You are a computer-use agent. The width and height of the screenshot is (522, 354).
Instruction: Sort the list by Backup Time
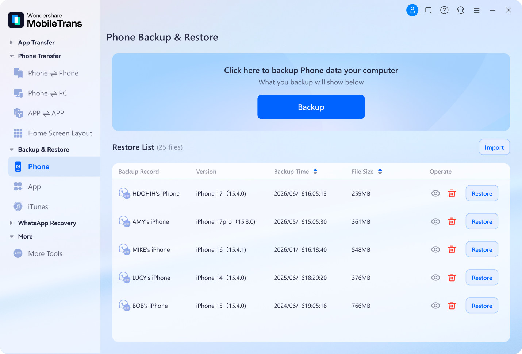coord(315,172)
